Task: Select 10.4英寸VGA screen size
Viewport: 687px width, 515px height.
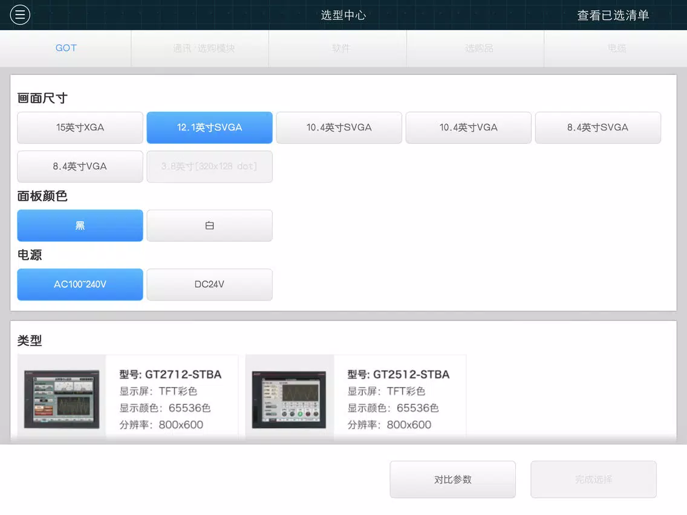Action: (x=468, y=128)
